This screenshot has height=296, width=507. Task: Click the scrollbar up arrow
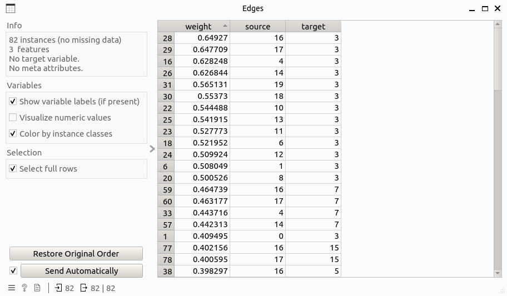point(498,24)
